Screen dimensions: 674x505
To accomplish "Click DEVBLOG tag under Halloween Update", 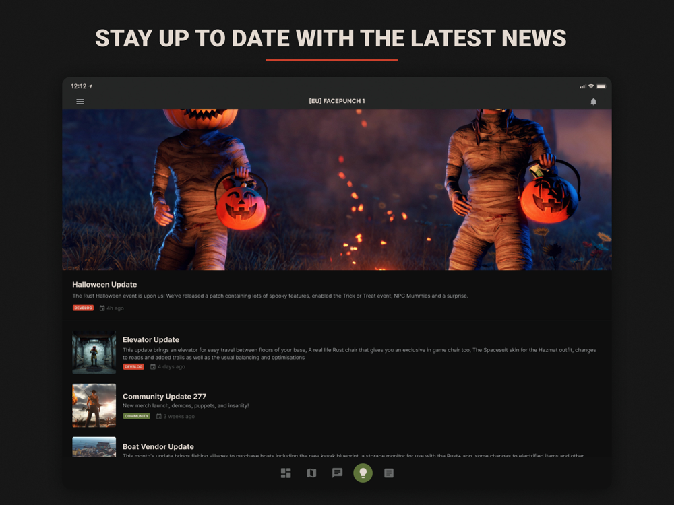I will (x=83, y=308).
